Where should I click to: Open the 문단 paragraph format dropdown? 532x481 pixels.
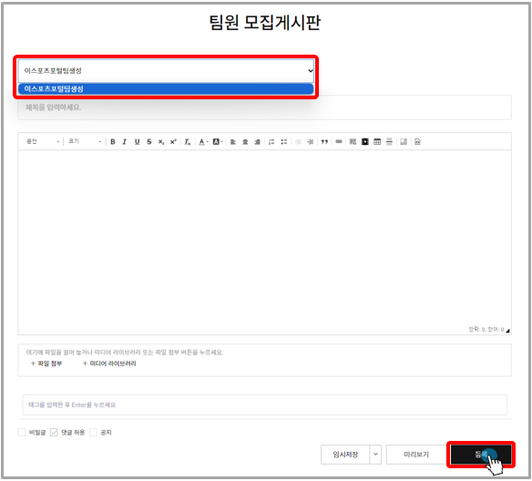point(43,141)
